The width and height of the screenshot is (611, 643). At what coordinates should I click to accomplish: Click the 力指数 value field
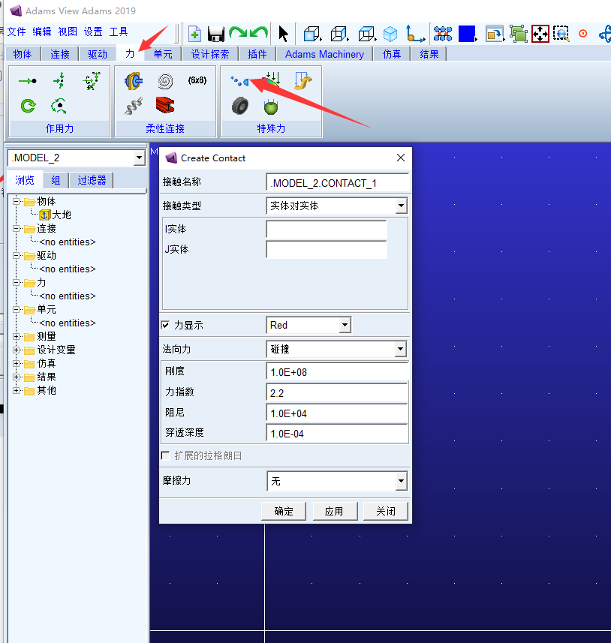click(x=337, y=393)
